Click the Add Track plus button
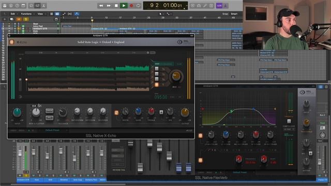 [5, 19]
